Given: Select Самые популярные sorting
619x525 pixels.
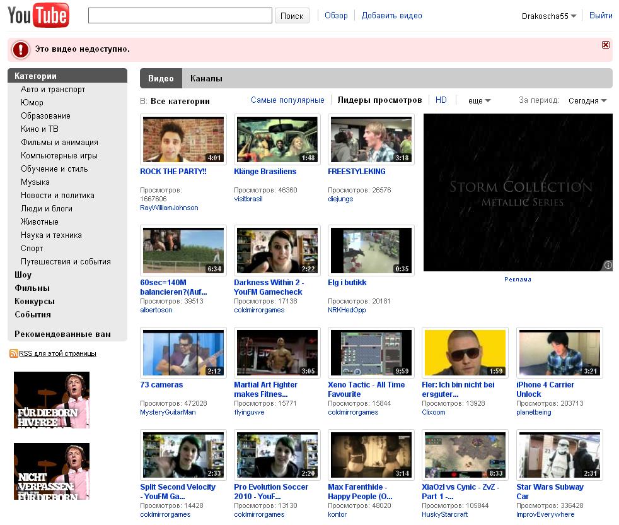Looking at the screenshot, I should tap(287, 100).
